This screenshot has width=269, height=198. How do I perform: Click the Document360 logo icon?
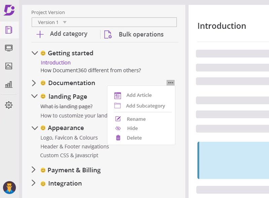[x=9, y=10]
